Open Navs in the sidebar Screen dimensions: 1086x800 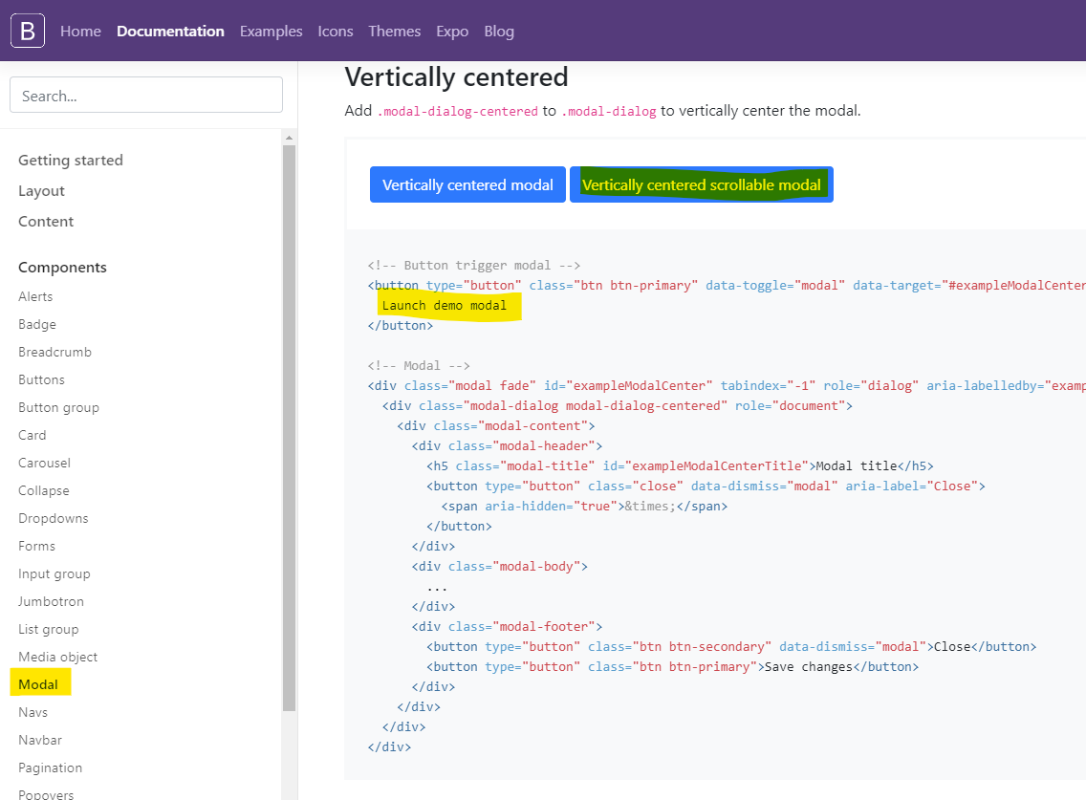click(x=33, y=712)
